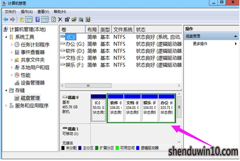Open the blue Help question mark icon
The image size is (240, 161).
[38, 20]
